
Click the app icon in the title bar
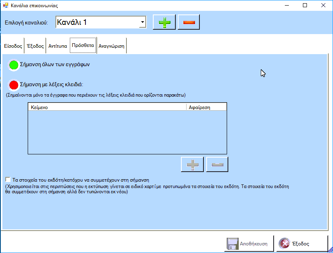click(6, 5)
